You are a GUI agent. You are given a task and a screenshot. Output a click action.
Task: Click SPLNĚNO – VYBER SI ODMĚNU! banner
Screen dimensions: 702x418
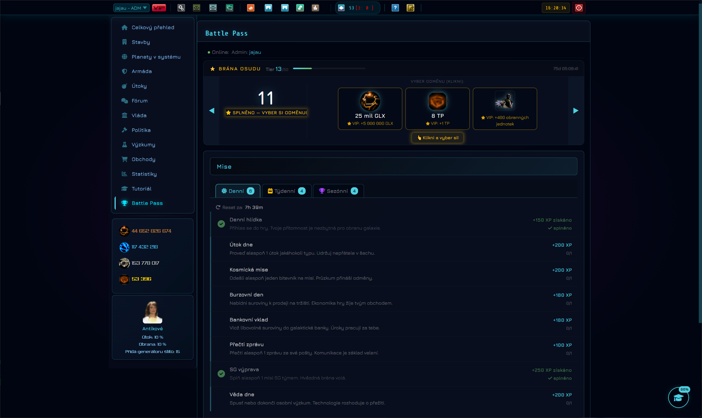point(266,113)
